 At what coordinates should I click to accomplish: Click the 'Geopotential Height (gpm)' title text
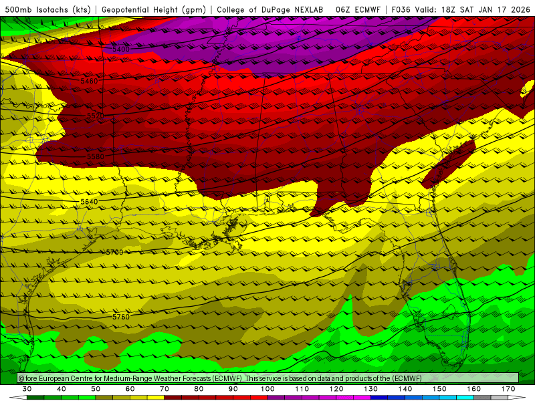[154, 9]
